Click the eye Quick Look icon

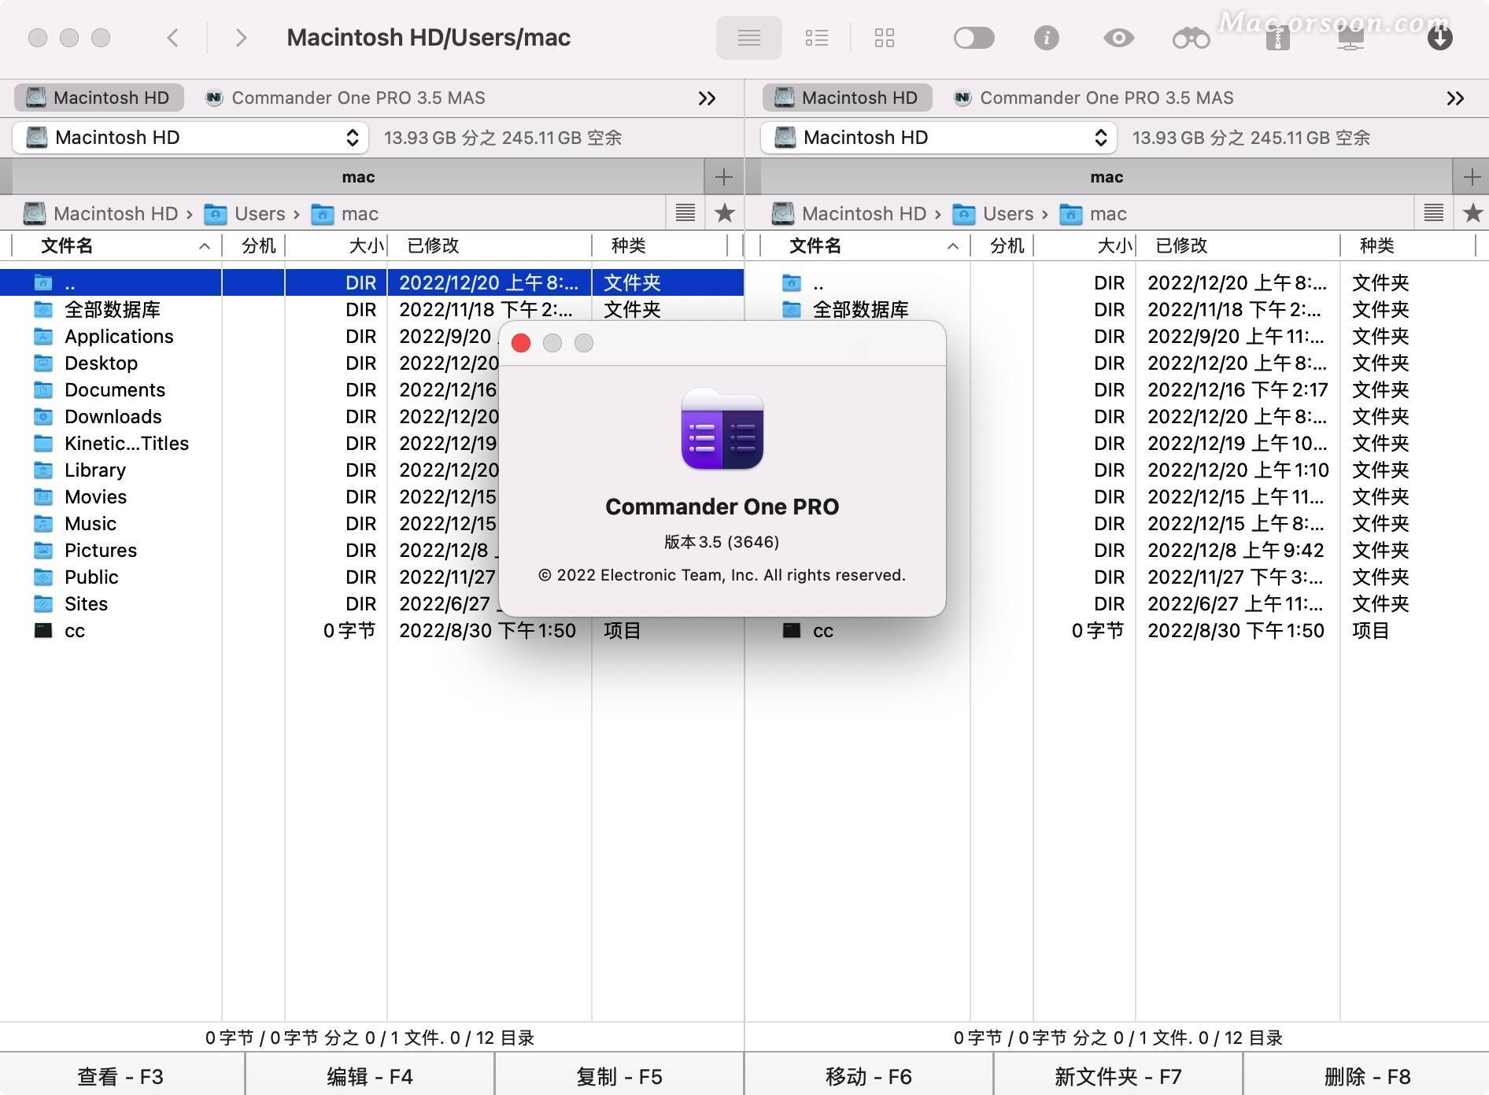click(1118, 38)
